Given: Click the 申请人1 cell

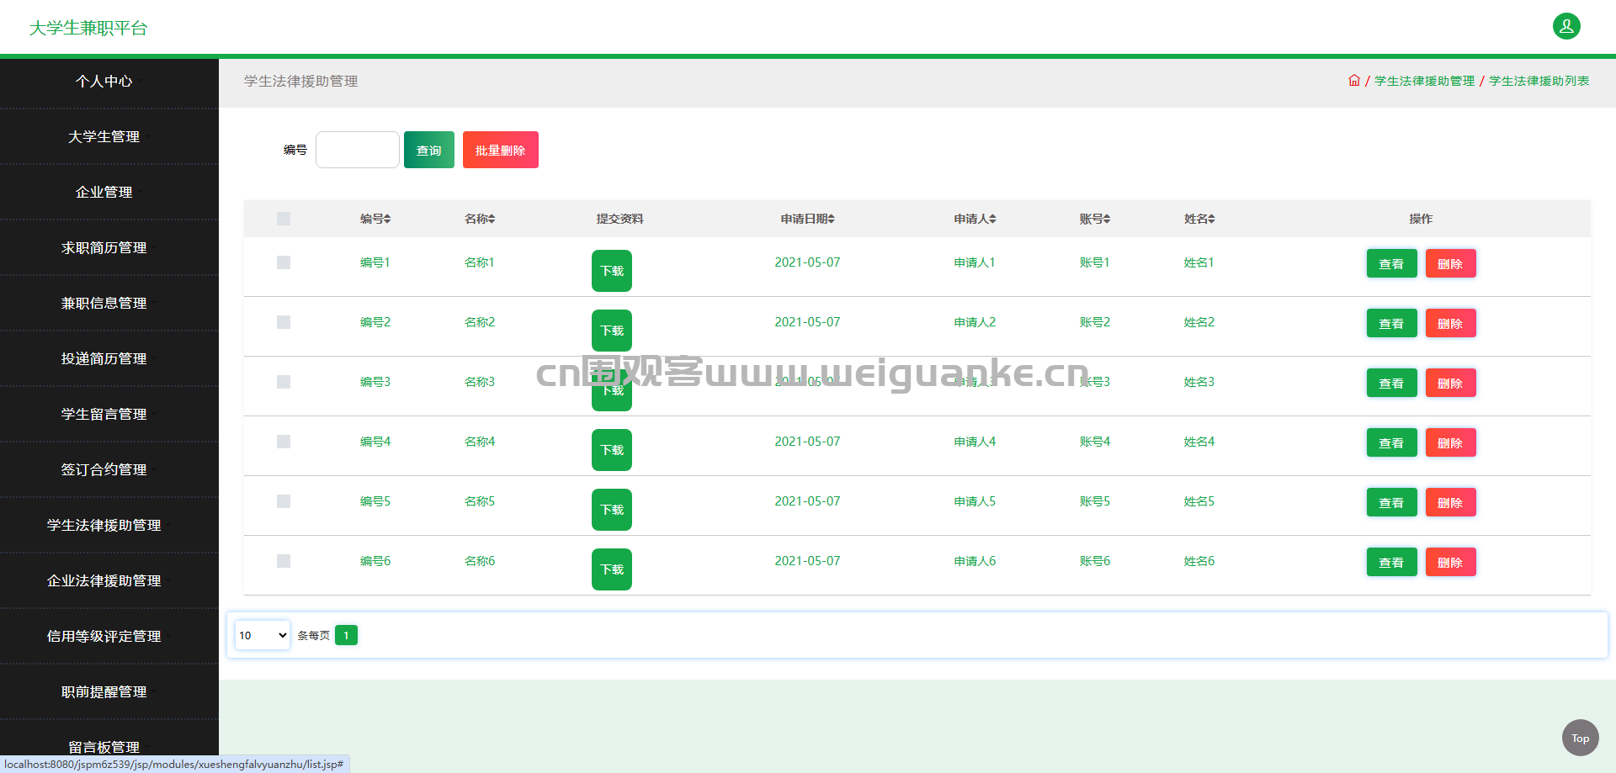Looking at the screenshot, I should (975, 262).
